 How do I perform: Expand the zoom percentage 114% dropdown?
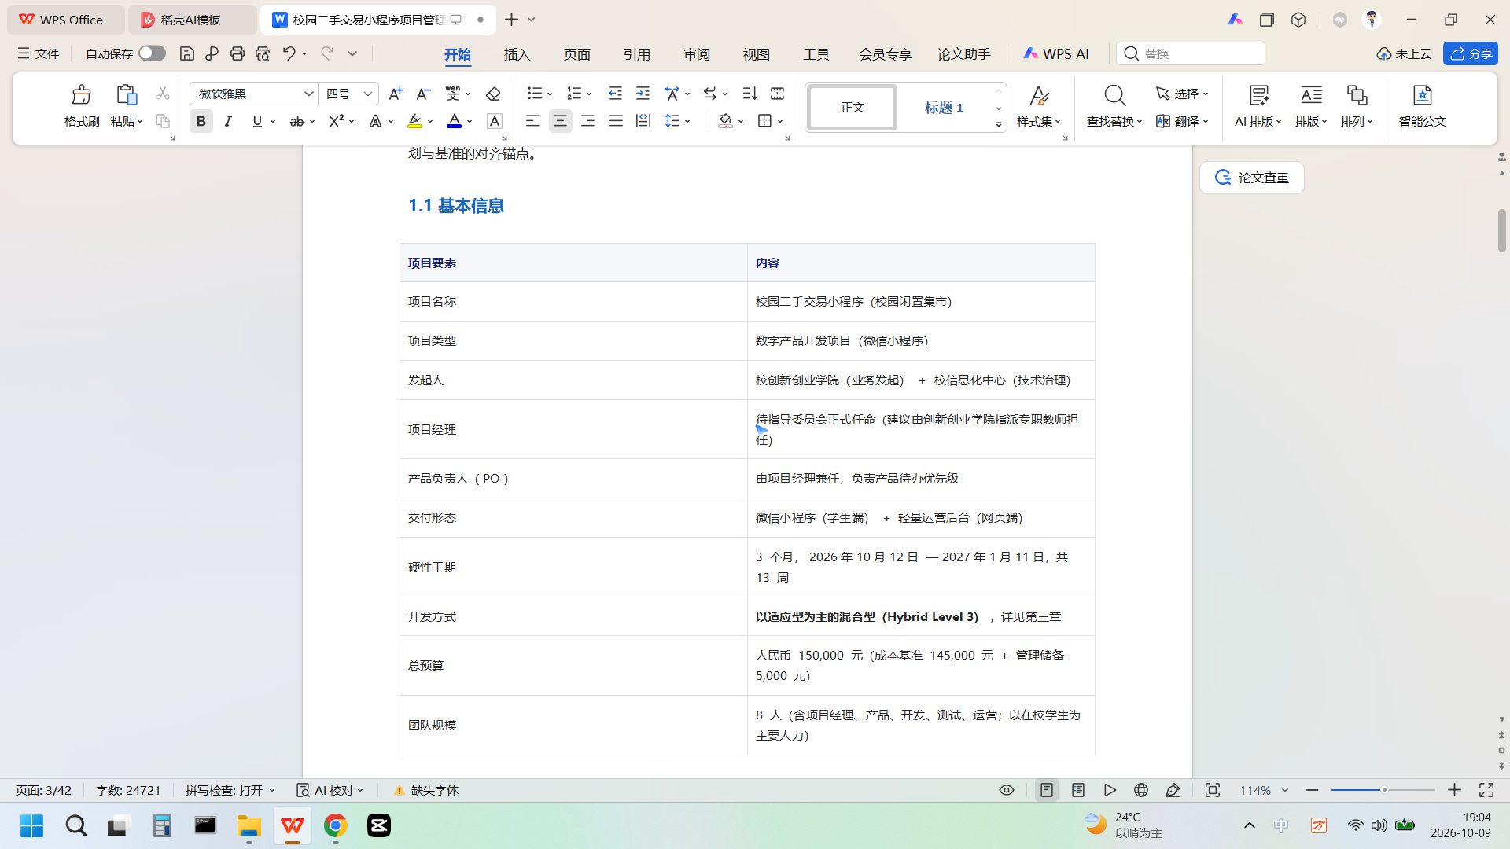click(1285, 790)
